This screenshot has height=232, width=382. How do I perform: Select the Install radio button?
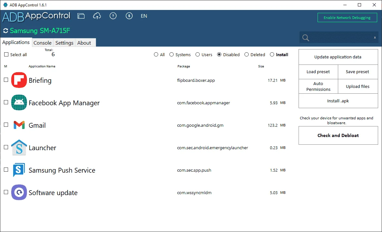pyautogui.click(x=272, y=55)
